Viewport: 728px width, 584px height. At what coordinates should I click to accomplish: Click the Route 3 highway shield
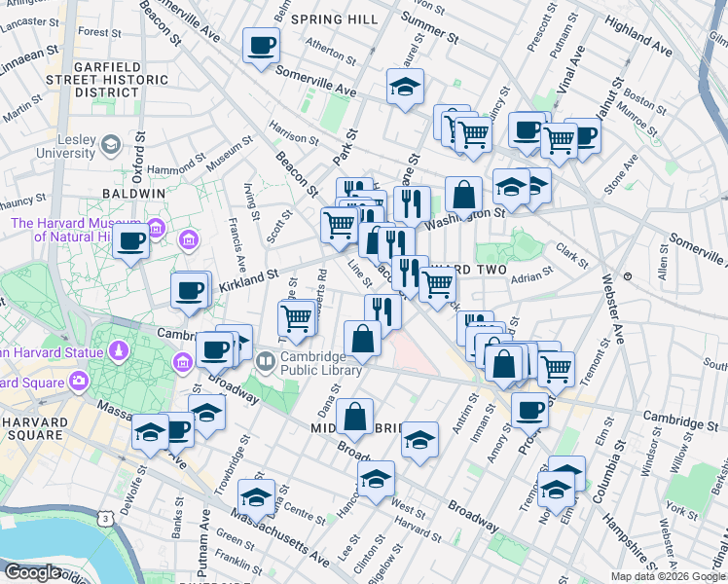106,519
